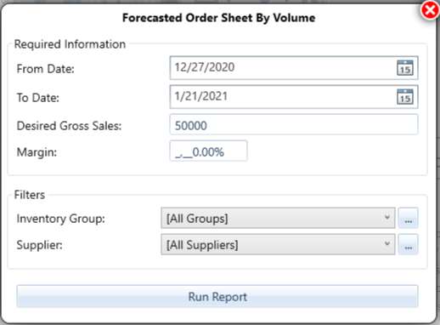Run the report with Run Report
The height and width of the screenshot is (325, 440).
pyautogui.click(x=217, y=296)
